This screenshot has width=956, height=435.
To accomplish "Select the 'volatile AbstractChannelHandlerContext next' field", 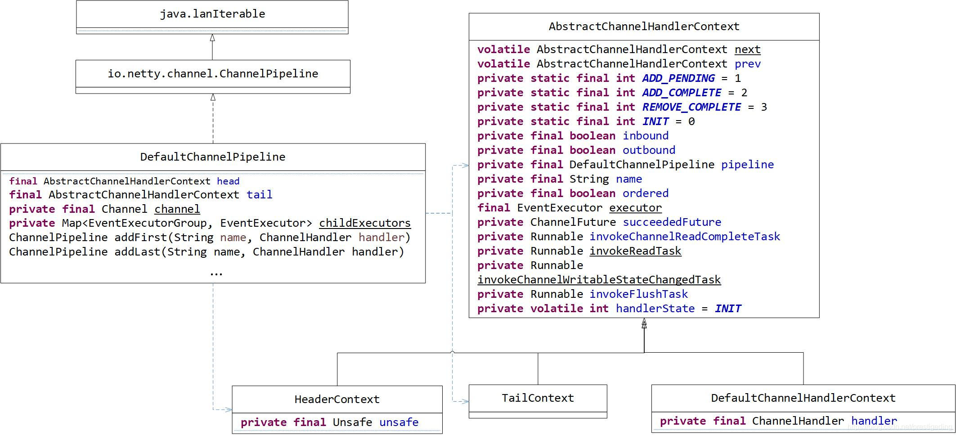I will pyautogui.click(x=619, y=49).
